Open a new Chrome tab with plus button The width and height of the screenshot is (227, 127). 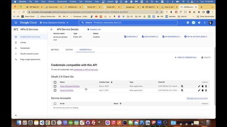tap(201, 7)
